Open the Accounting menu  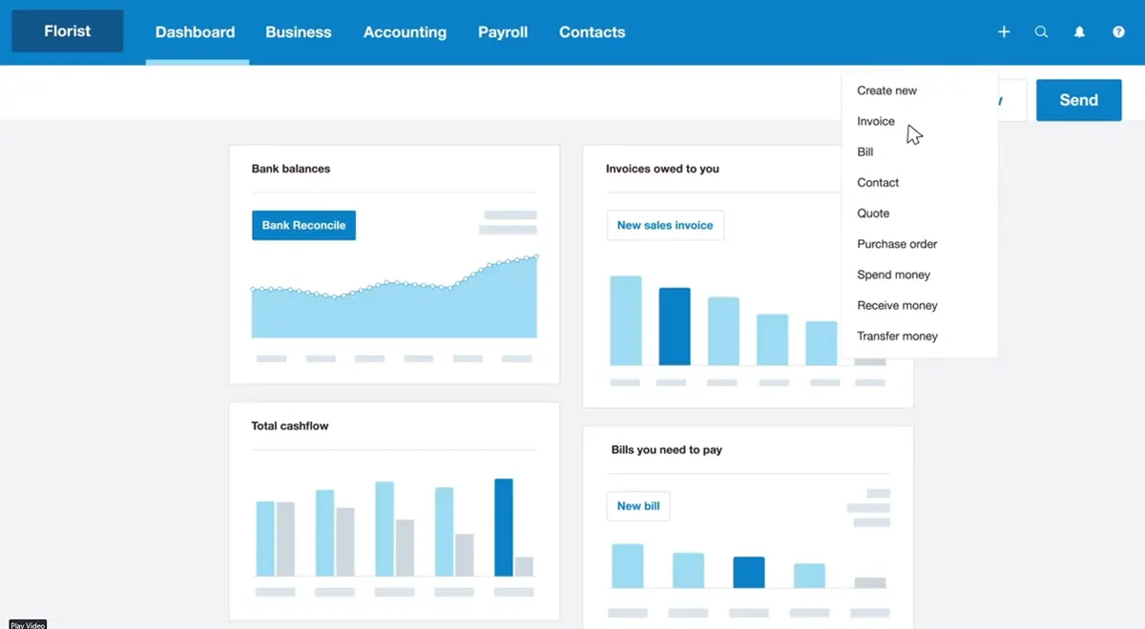tap(405, 31)
